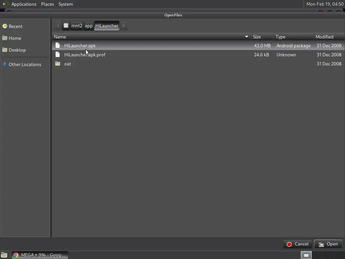Select the HiLauncher.apk file name

80,46
